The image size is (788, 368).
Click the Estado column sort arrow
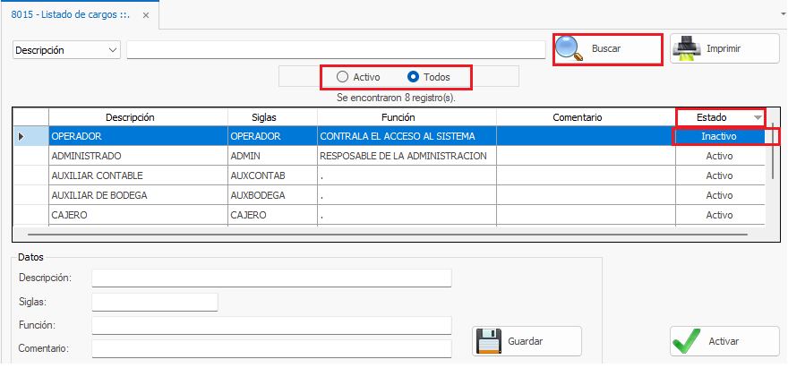pos(758,118)
